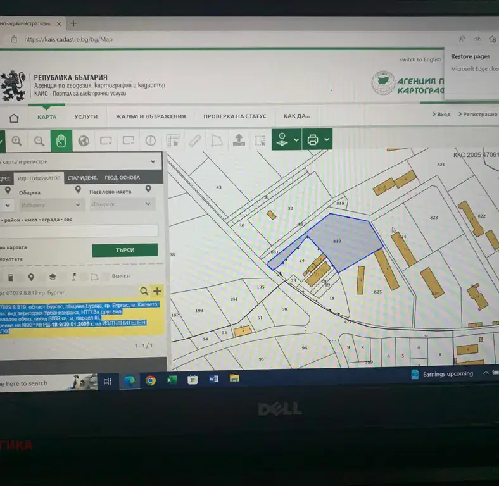This screenshot has width=499, height=486.
Task: Select the highlighted result description text
Action: (80, 317)
